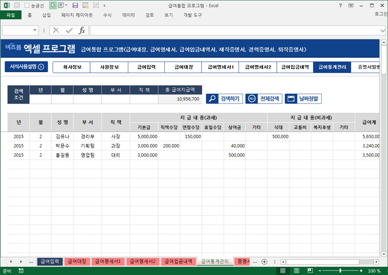
Task: Click the select objects arrow icon
Action: (x=52, y=5)
